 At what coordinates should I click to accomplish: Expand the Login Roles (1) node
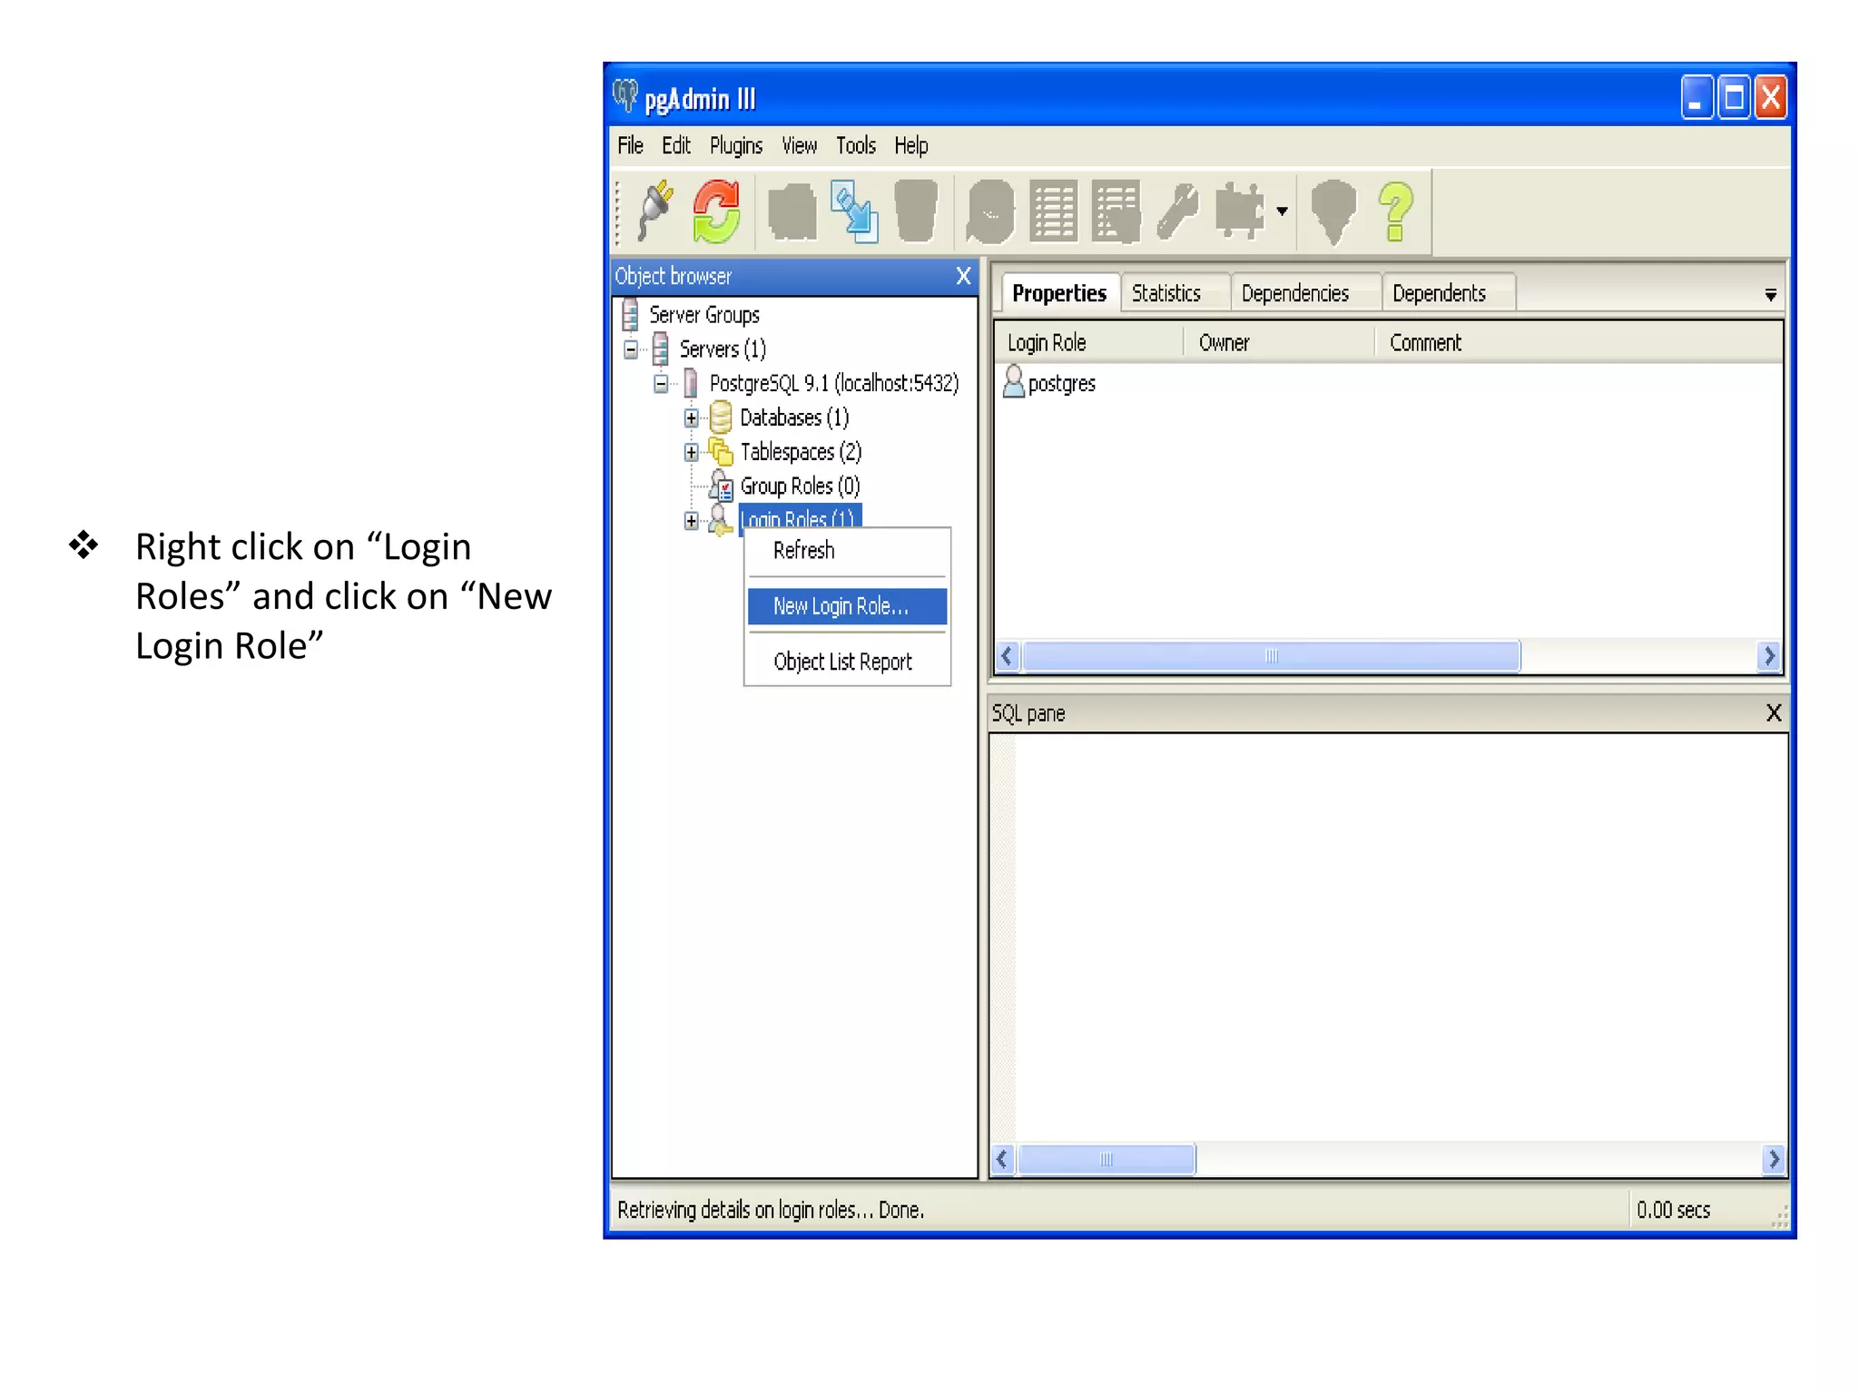tap(692, 521)
